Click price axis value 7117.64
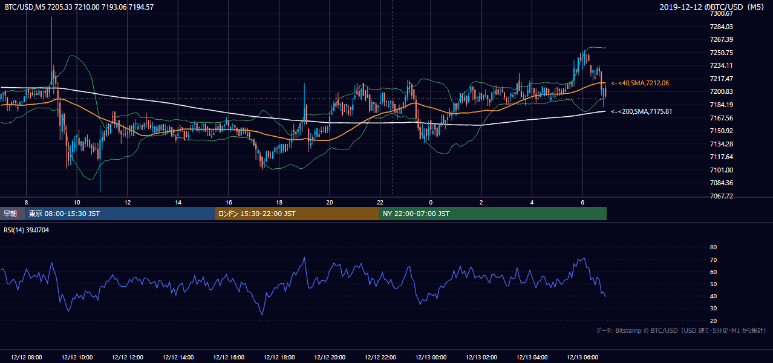The height and width of the screenshot is (363, 773). 722,157
